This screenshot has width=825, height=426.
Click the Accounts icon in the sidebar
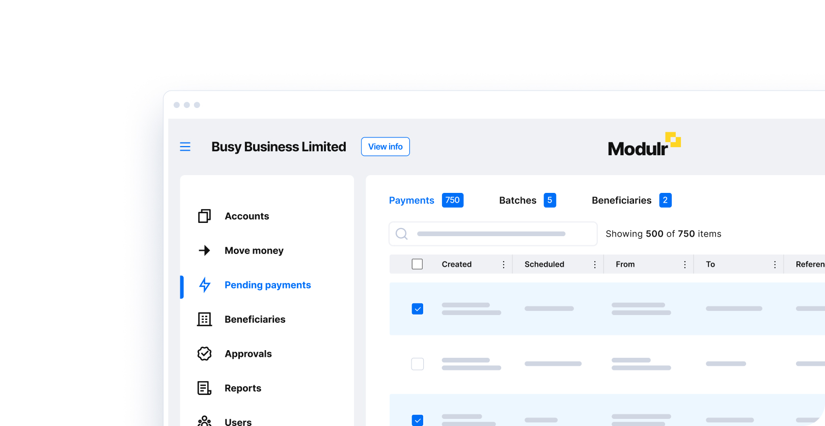[204, 216]
